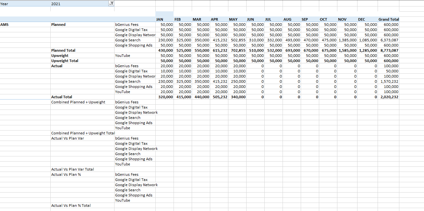Viewport: 424px width, 211px height.
Task: Click Planned Google Search grand total 6,373,087
Action: [x=389, y=40]
